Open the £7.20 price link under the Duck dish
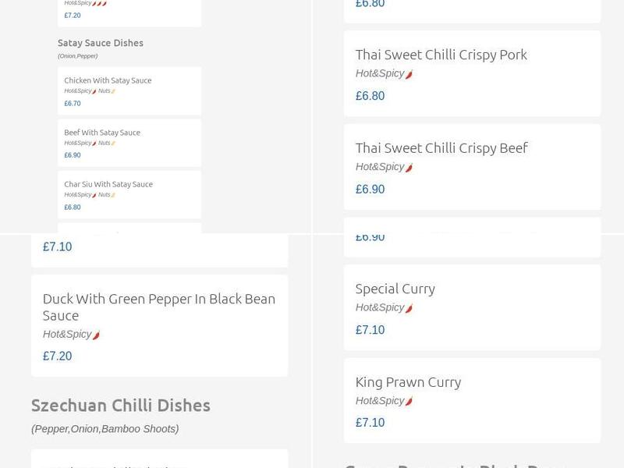624x468 pixels. 56,356
